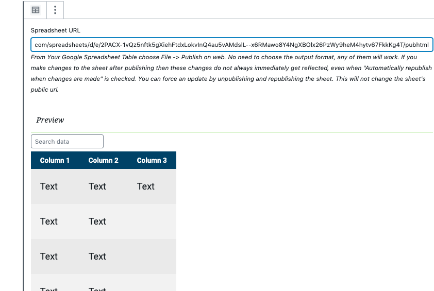Screen dimensions: 434x291
Task: Click the Column 1 table header
Action: coord(55,161)
